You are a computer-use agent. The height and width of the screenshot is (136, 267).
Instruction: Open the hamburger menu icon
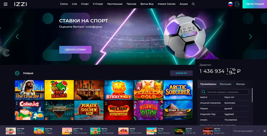(x=5, y=4)
